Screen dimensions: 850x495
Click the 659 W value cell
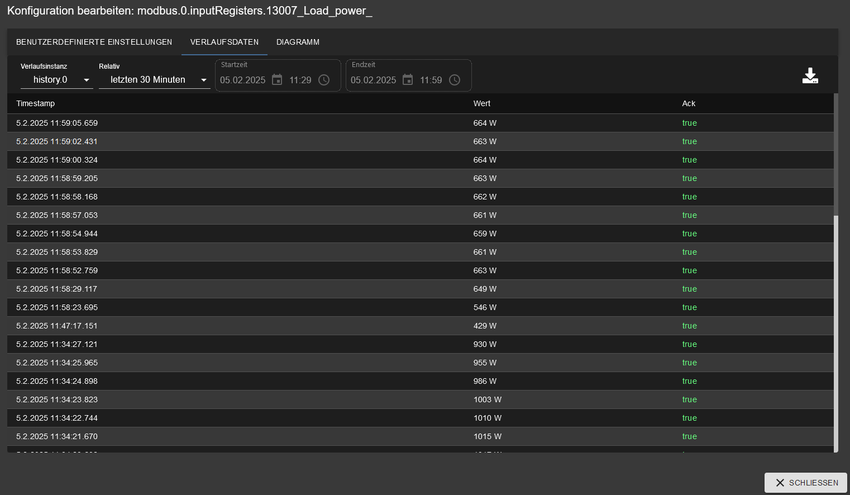485,234
